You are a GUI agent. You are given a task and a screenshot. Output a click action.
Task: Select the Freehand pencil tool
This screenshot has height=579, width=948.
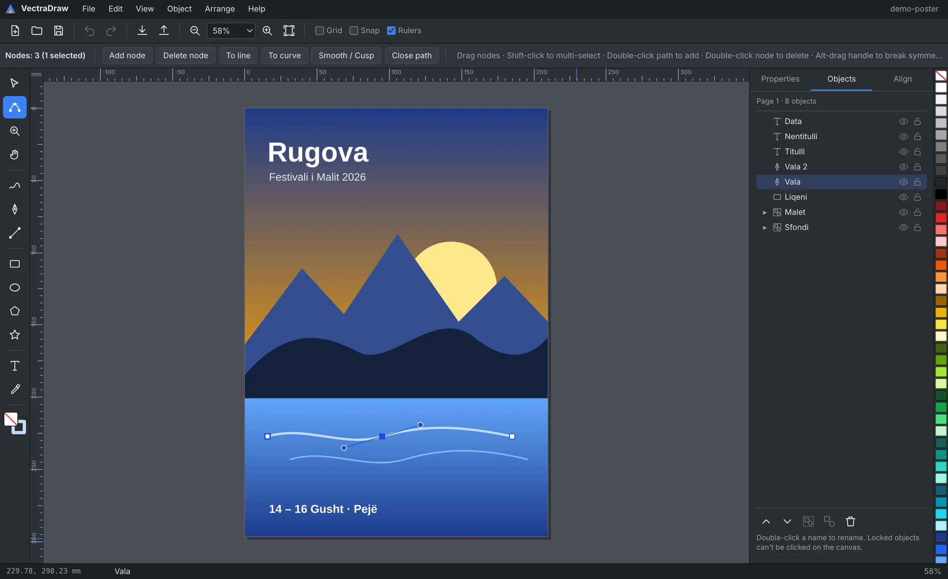(x=15, y=186)
